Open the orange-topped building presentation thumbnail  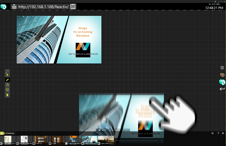73,140
